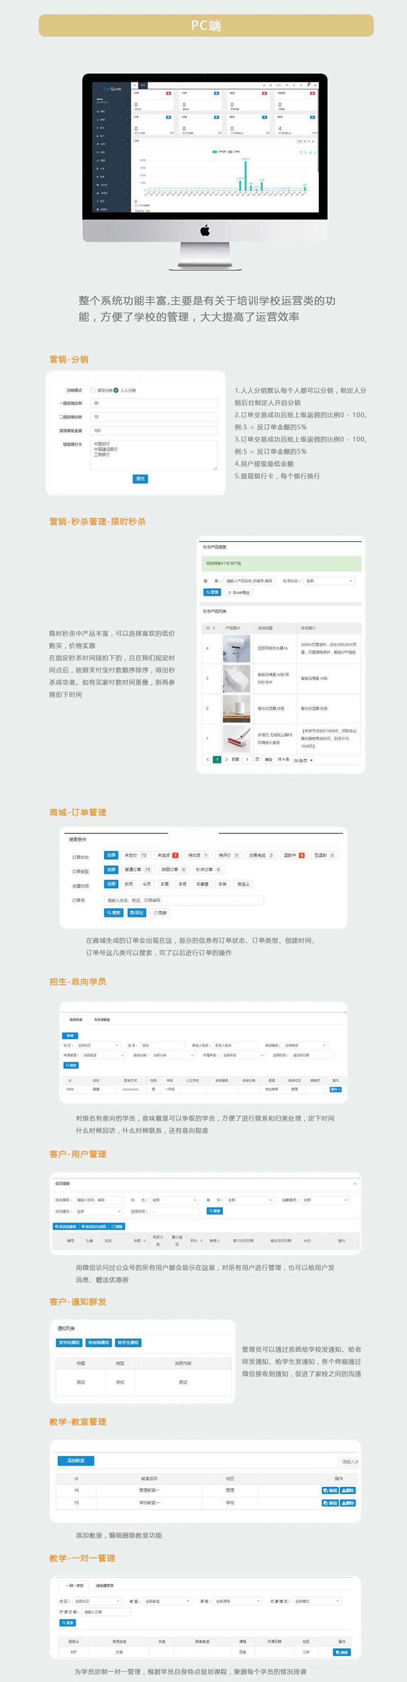Select the 指定分销 radio option
The image size is (407, 1682).
(x=93, y=390)
